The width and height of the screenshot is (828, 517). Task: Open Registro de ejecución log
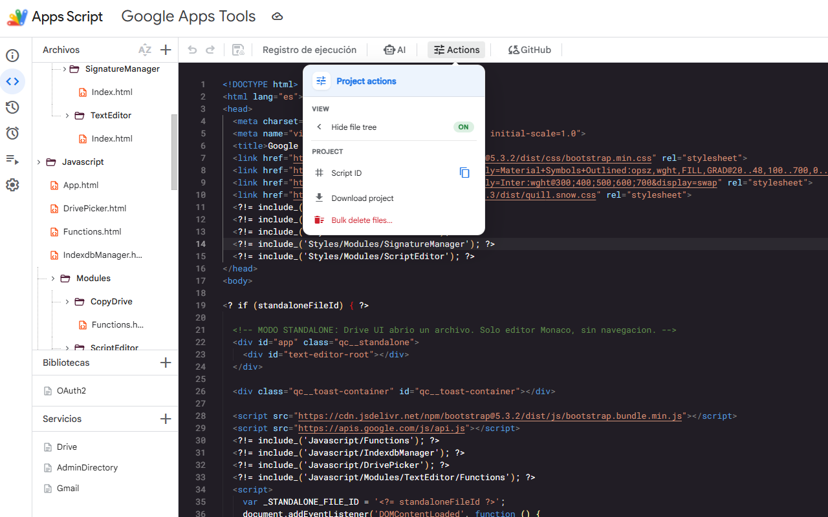309,50
